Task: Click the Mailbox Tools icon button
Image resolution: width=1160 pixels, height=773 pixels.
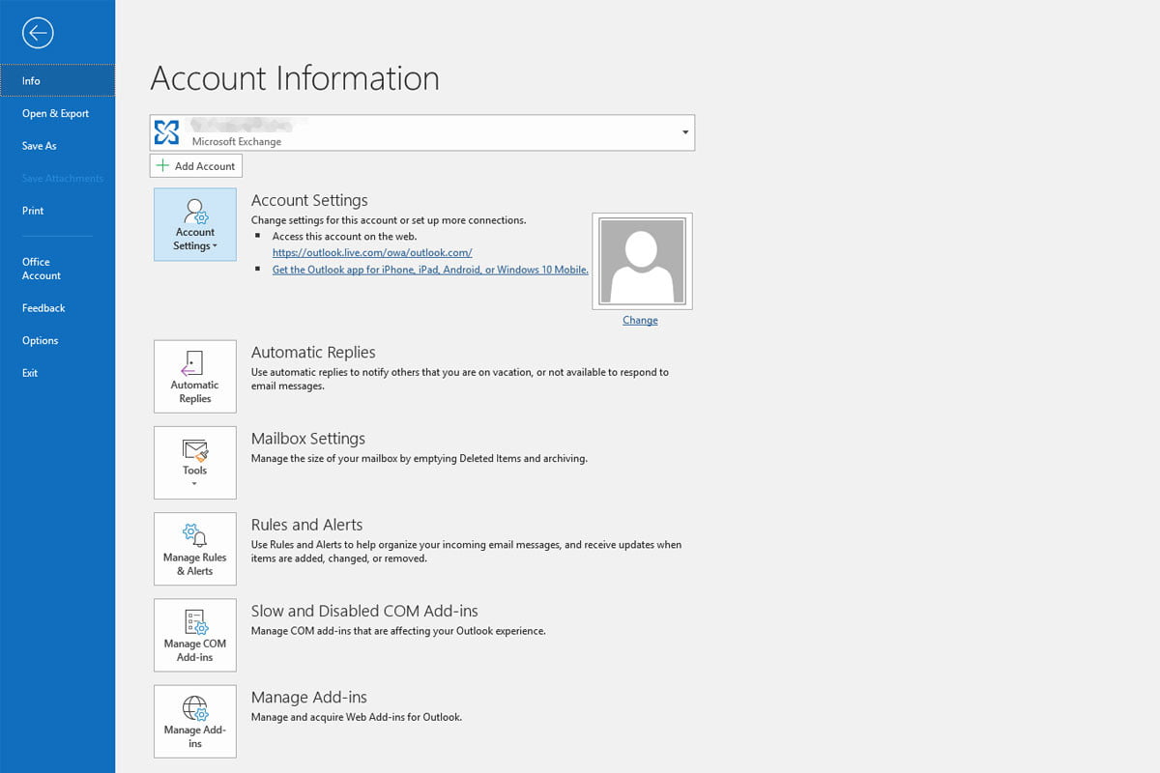Action: click(x=195, y=462)
